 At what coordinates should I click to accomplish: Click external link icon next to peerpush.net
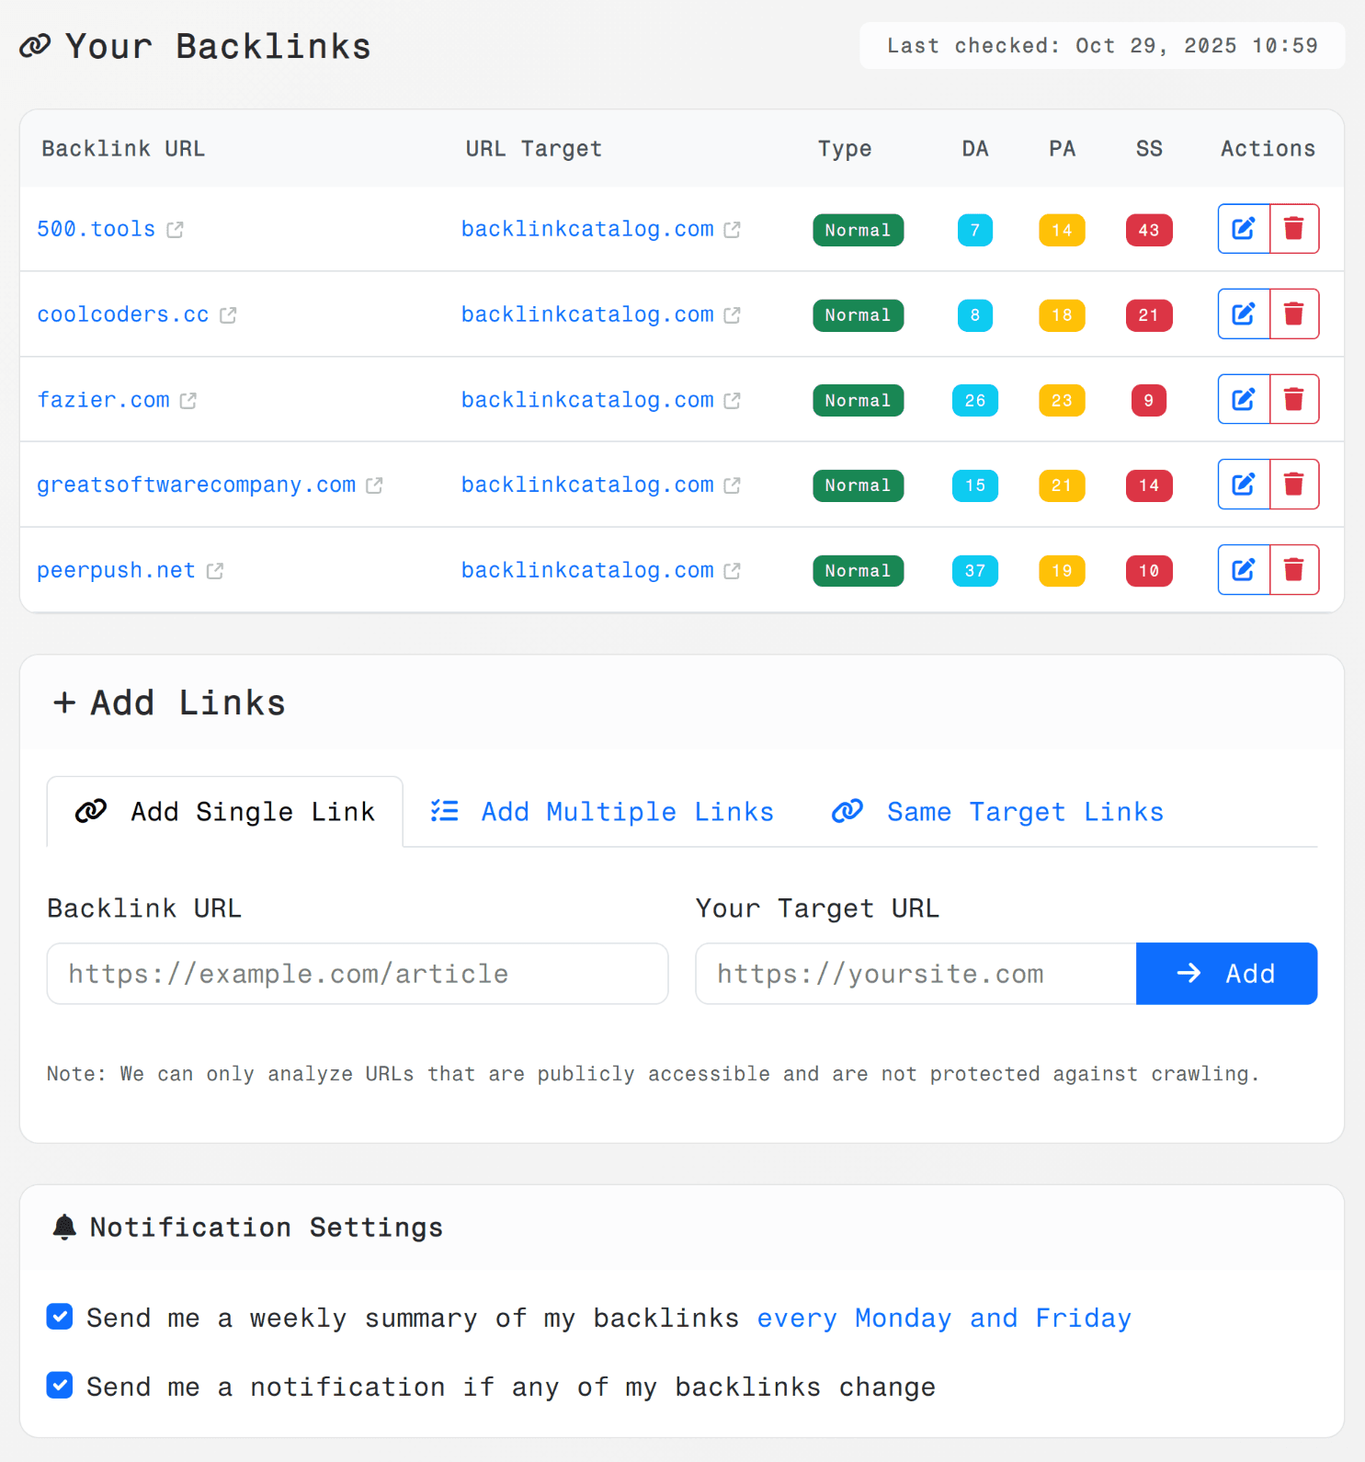pyautogui.click(x=215, y=571)
